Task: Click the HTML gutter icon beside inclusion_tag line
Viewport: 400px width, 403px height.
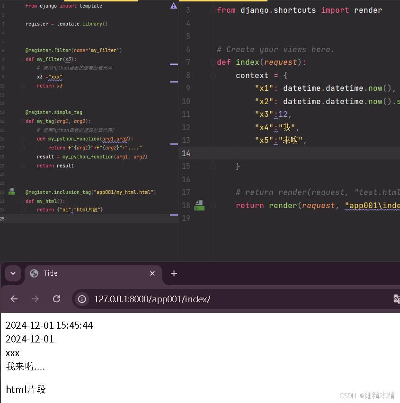Action: pyautogui.click(x=11, y=192)
